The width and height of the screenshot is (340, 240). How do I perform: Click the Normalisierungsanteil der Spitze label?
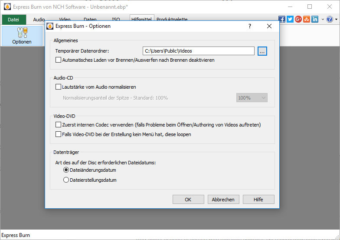(x=115, y=98)
